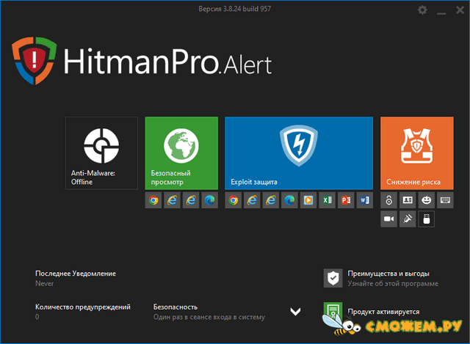Click Узнайте об этой программе text
Viewport: 470px width, 344px height.
click(393, 284)
